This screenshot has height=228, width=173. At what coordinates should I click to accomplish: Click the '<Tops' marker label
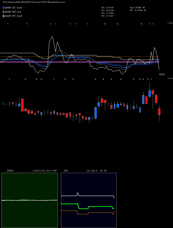[x=170, y=23]
